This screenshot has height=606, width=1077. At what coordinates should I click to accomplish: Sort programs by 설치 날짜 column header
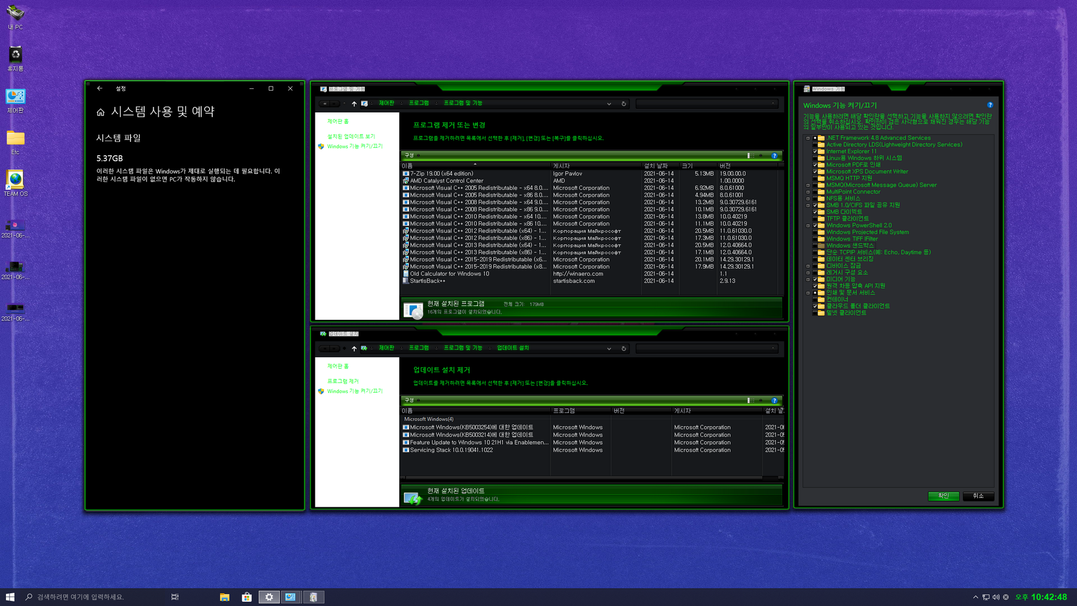tap(659, 166)
